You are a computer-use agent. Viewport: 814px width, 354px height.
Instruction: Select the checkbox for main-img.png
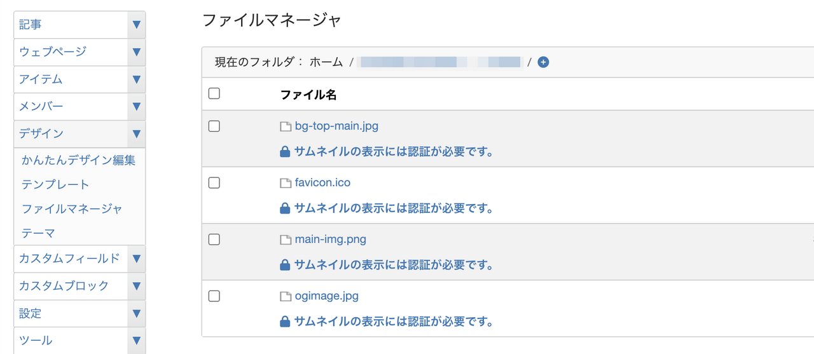tap(214, 240)
